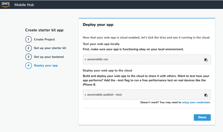Go to Create Project step
Image resolution: width=223 pixels, height=132 pixels.
click(x=44, y=39)
